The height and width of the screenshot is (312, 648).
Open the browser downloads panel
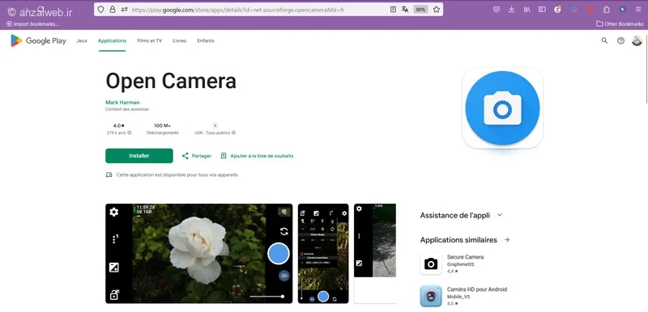point(512,10)
